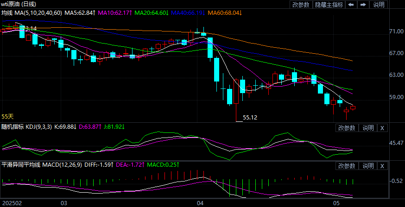Open 说明 help for the main chart
This screenshot has width=405, height=207.
pyautogui.click(x=379, y=5)
